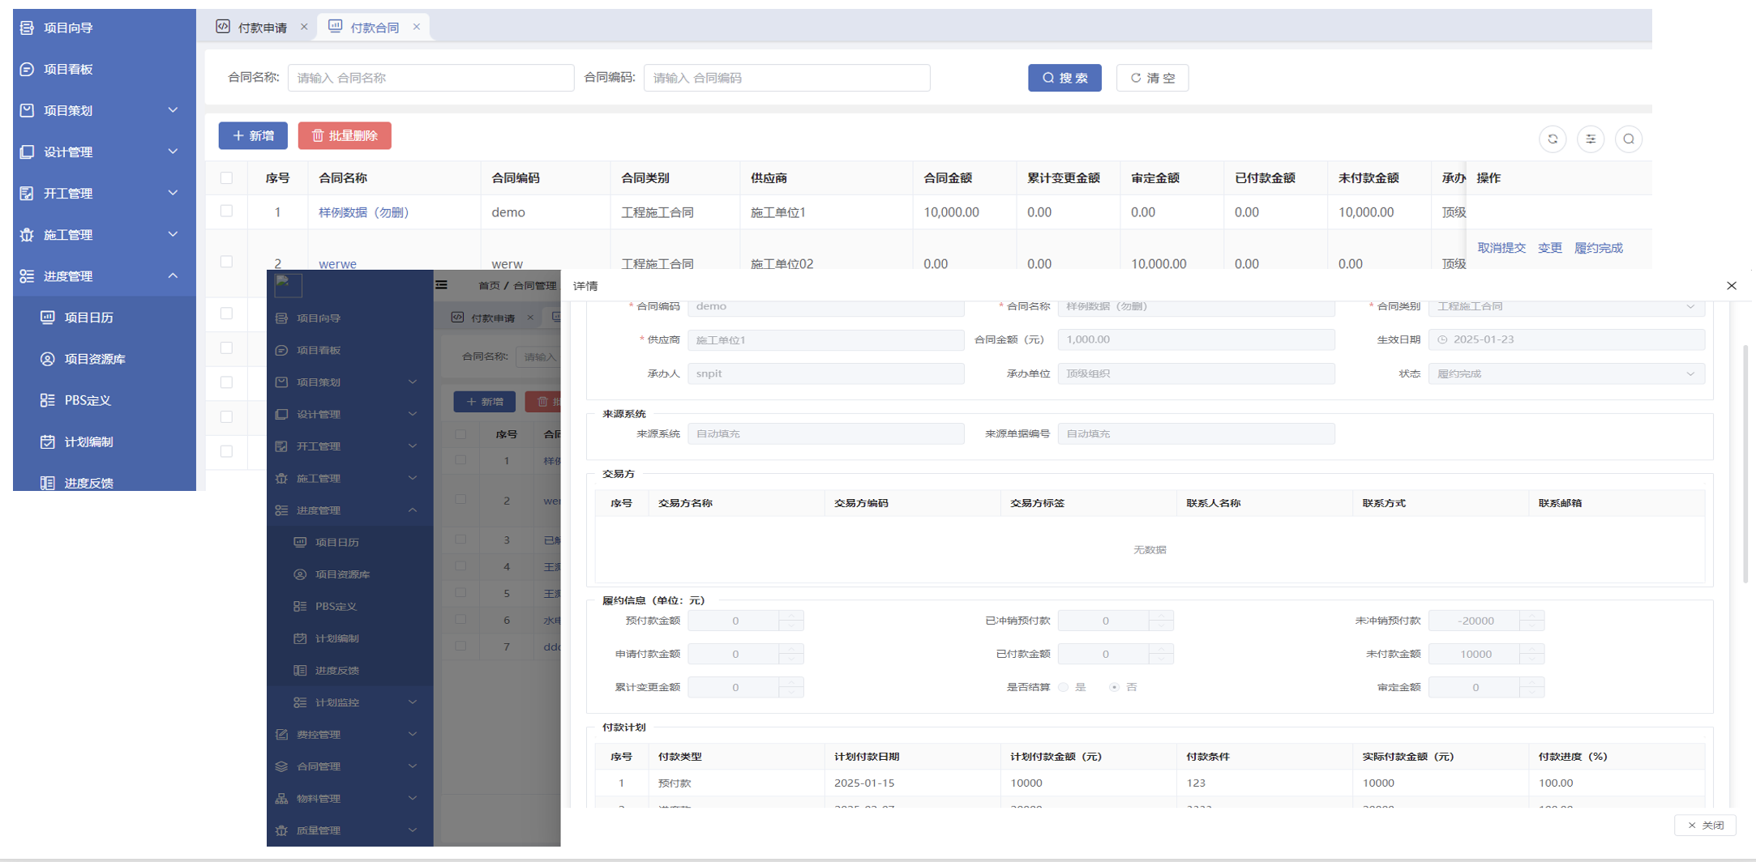Screen dimensions: 1756x862
Task: Click the refresh icon above the table
Action: tap(1552, 139)
